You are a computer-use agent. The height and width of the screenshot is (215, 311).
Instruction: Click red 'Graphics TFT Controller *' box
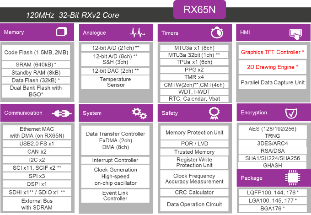point(273,52)
